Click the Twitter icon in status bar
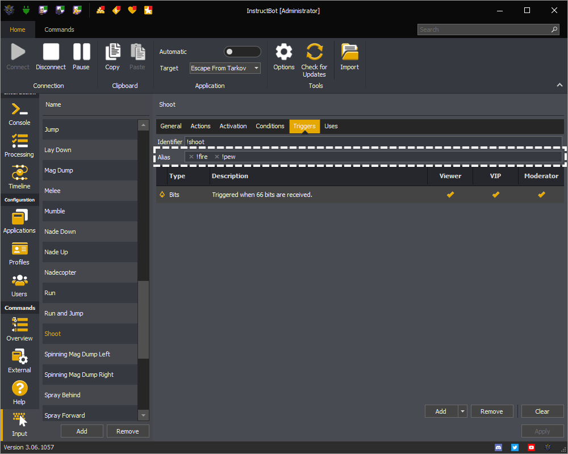Image resolution: width=568 pixels, height=454 pixels. (x=515, y=448)
